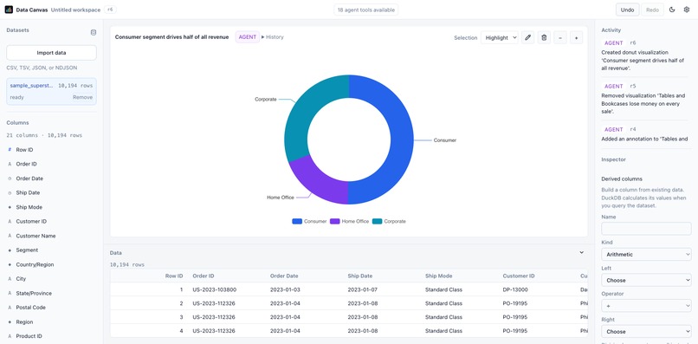Click the text icon beside Customer ID column
Screen dimensions: 698x344
pos(10,222)
